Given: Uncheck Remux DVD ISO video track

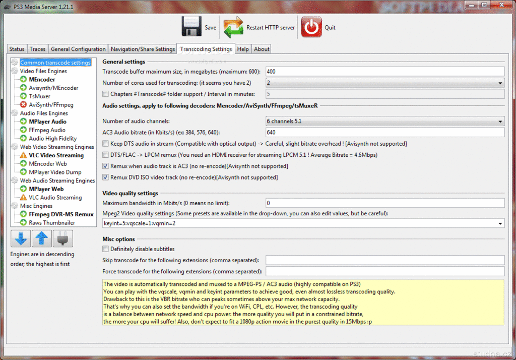Looking at the screenshot, I should point(105,177).
